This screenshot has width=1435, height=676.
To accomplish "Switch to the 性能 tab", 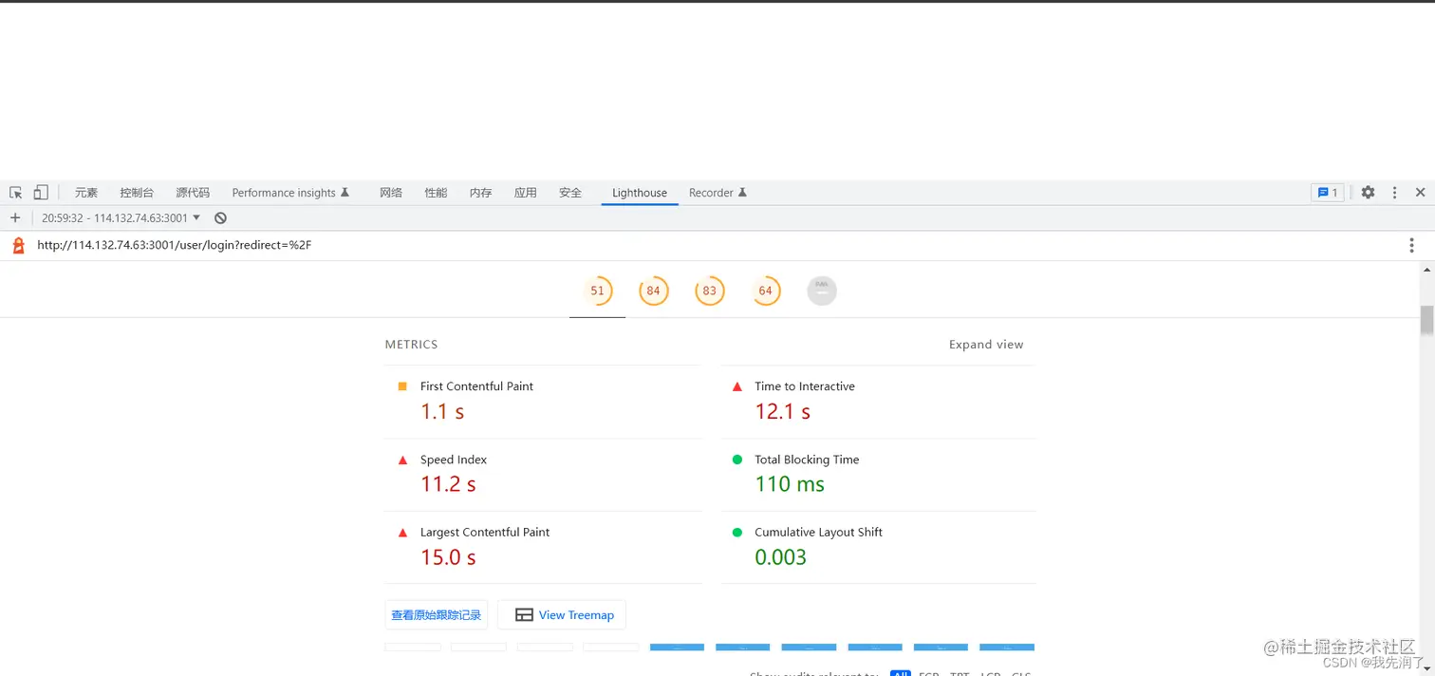I will (436, 193).
